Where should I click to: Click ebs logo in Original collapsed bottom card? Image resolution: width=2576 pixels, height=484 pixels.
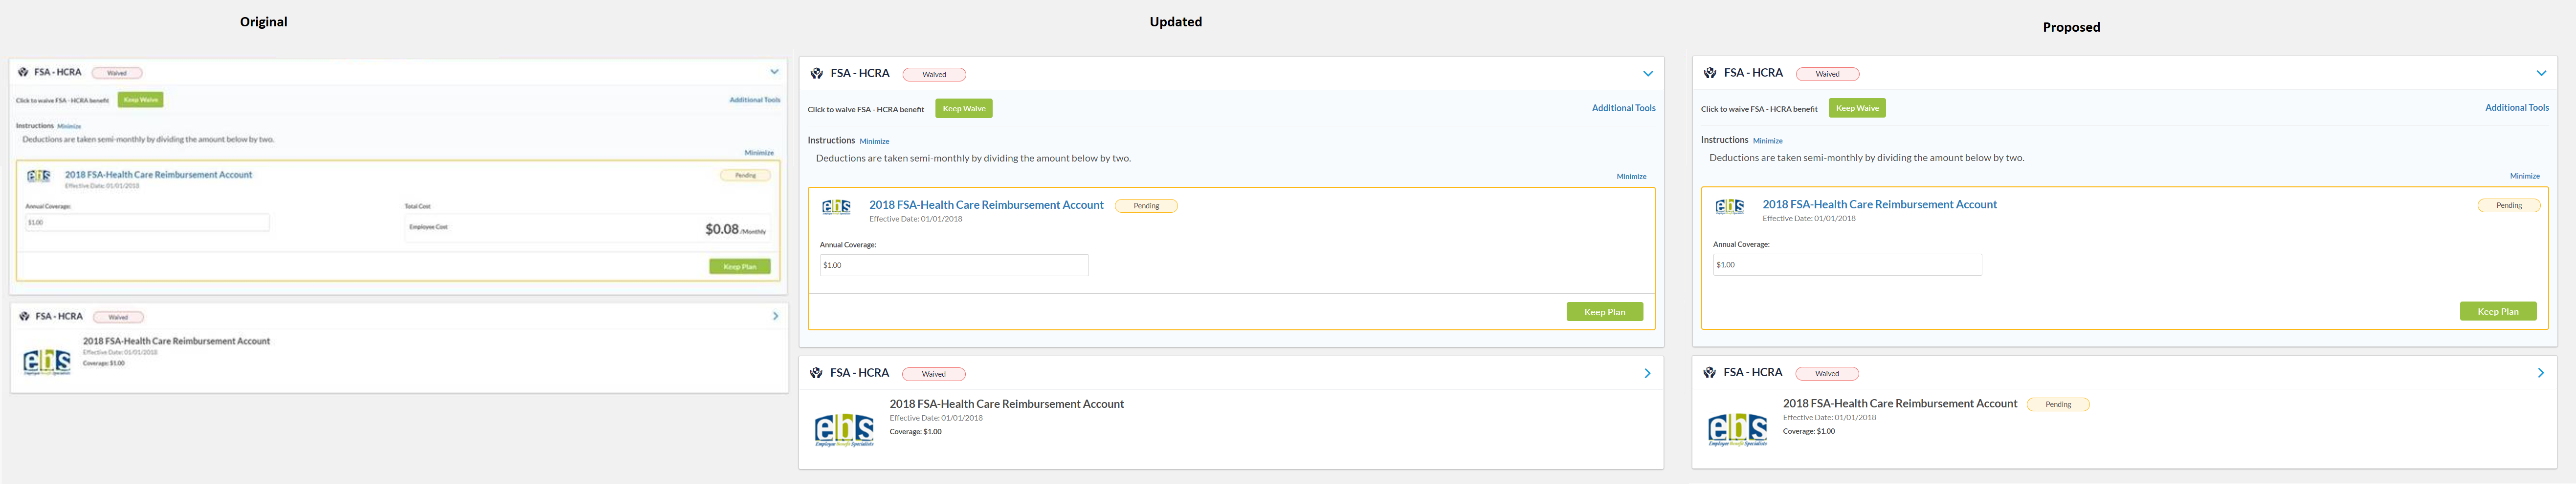(x=47, y=362)
